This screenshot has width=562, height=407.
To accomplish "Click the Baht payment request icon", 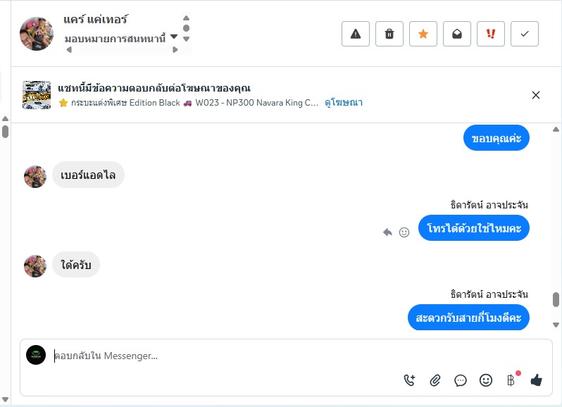I will click(x=511, y=380).
